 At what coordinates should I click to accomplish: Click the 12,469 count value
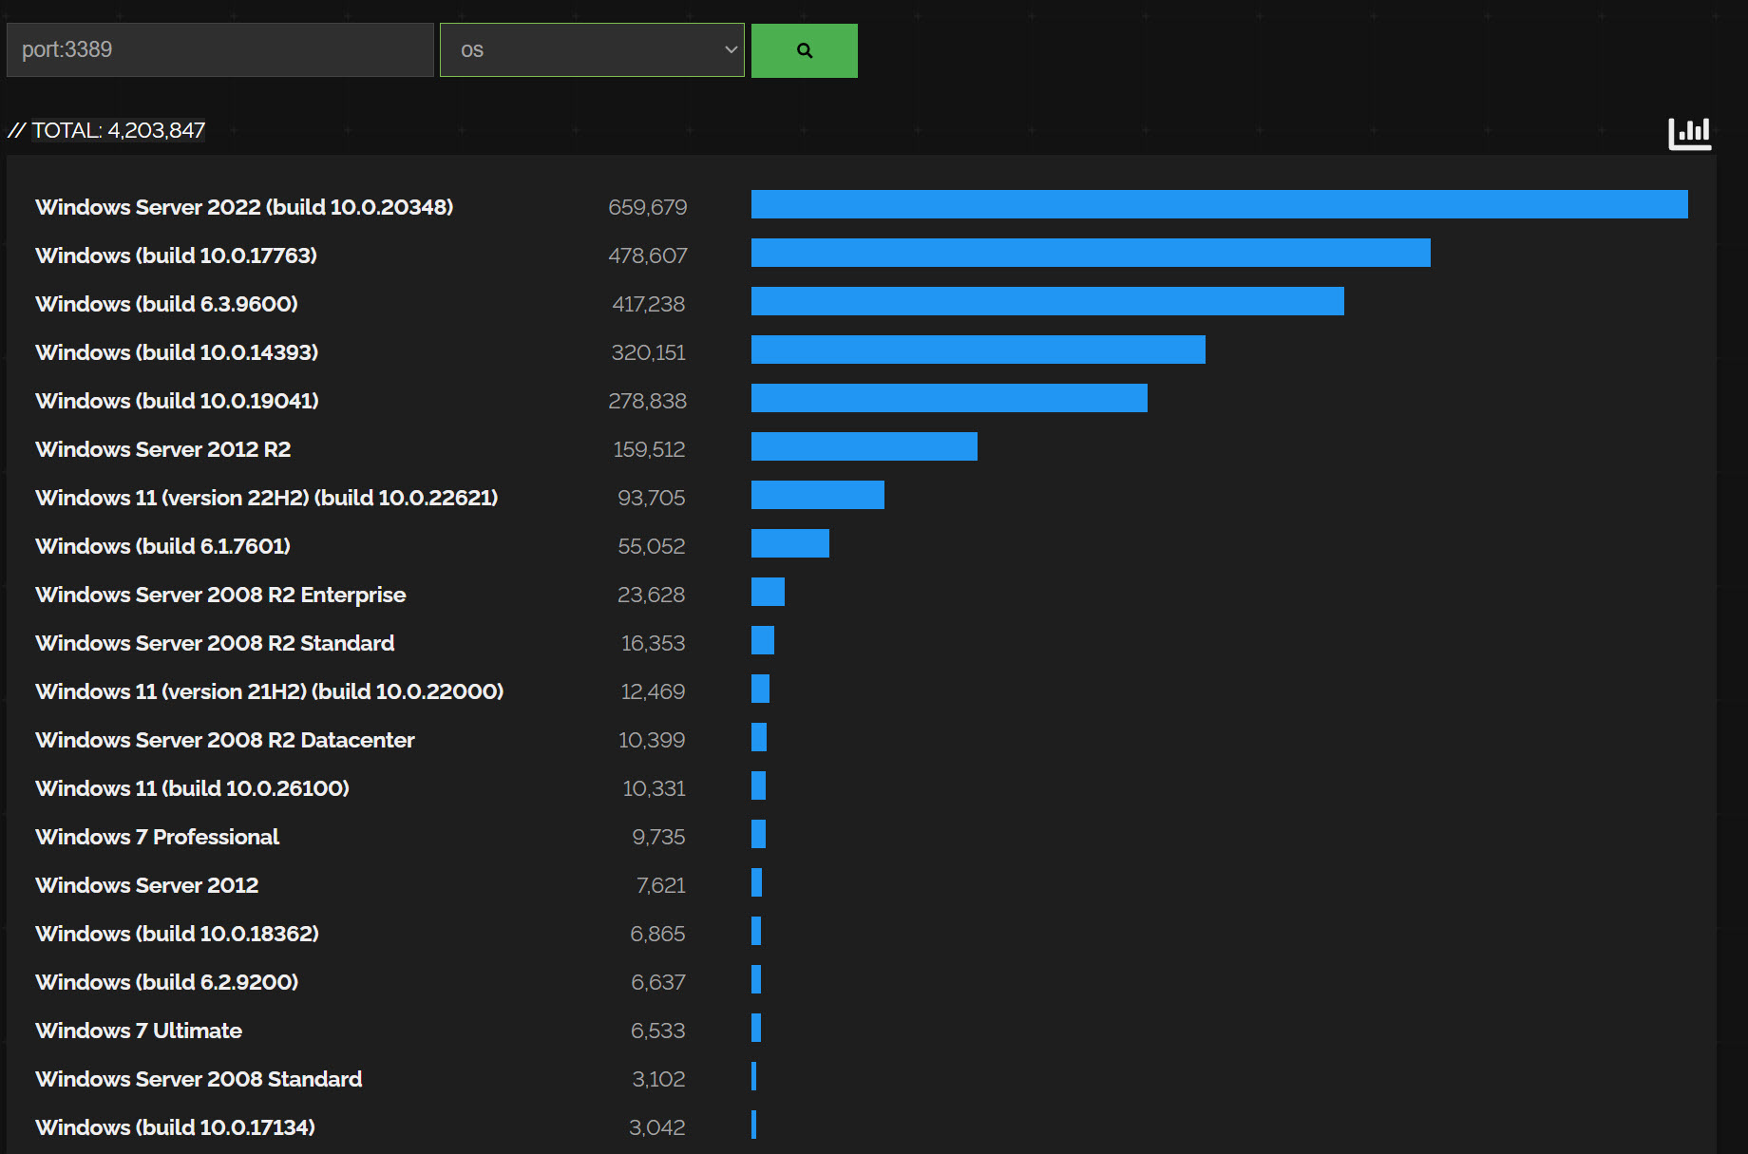[x=654, y=691]
